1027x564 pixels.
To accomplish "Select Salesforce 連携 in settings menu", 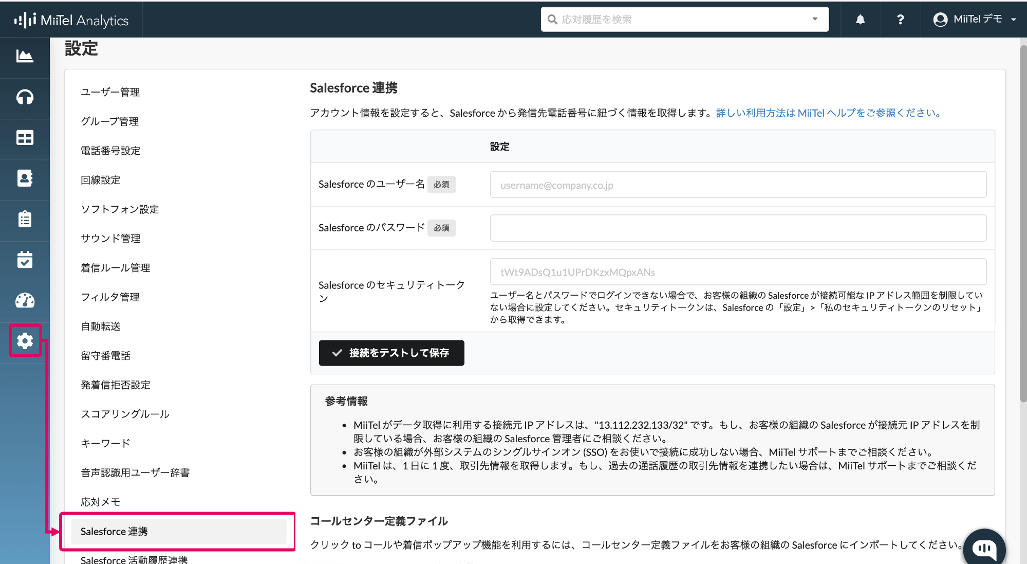I will (x=179, y=532).
